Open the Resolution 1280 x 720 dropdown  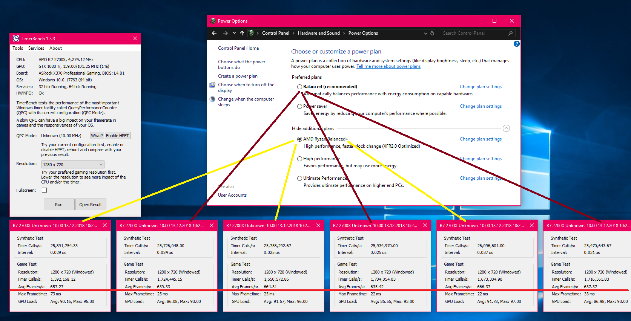(73, 165)
